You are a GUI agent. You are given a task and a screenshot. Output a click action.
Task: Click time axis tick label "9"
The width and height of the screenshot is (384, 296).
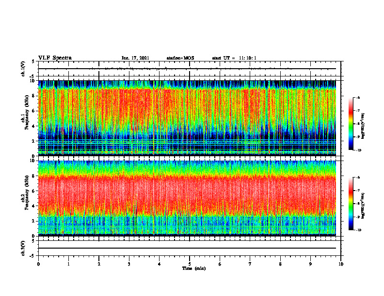click(310, 264)
